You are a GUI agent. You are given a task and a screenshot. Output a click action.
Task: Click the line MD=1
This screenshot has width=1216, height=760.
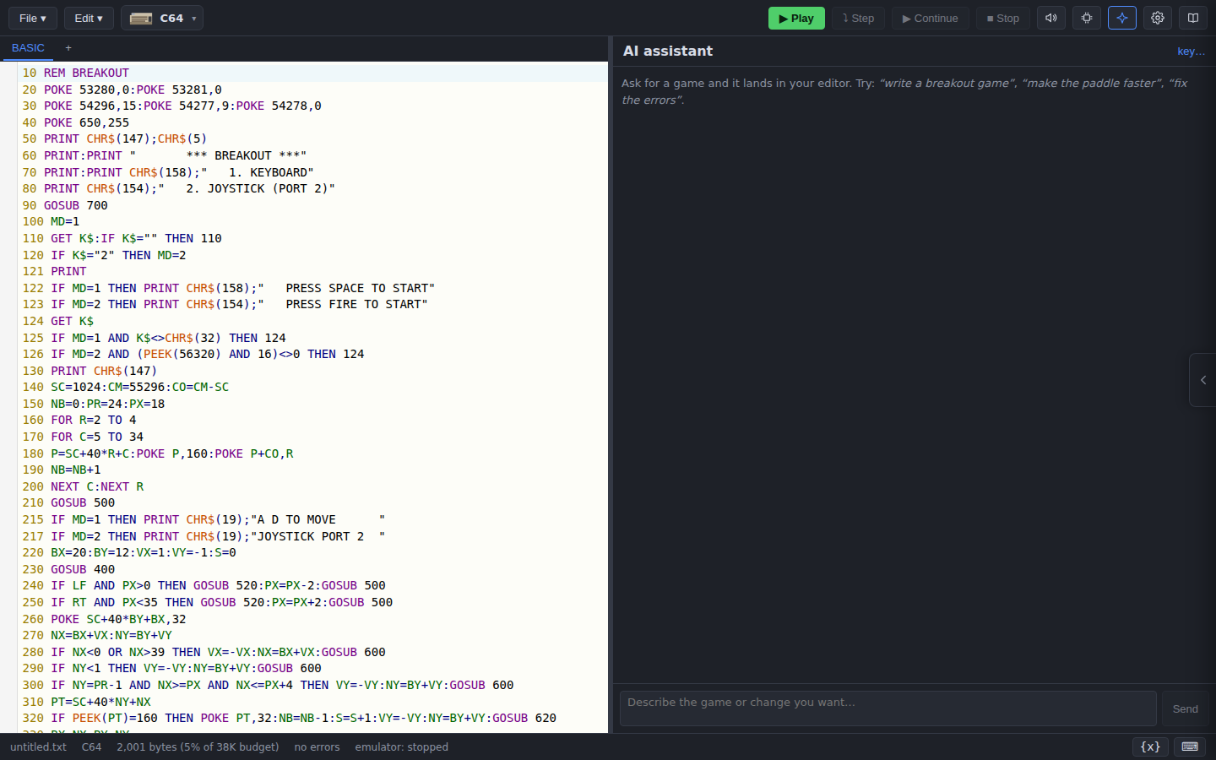click(51, 221)
